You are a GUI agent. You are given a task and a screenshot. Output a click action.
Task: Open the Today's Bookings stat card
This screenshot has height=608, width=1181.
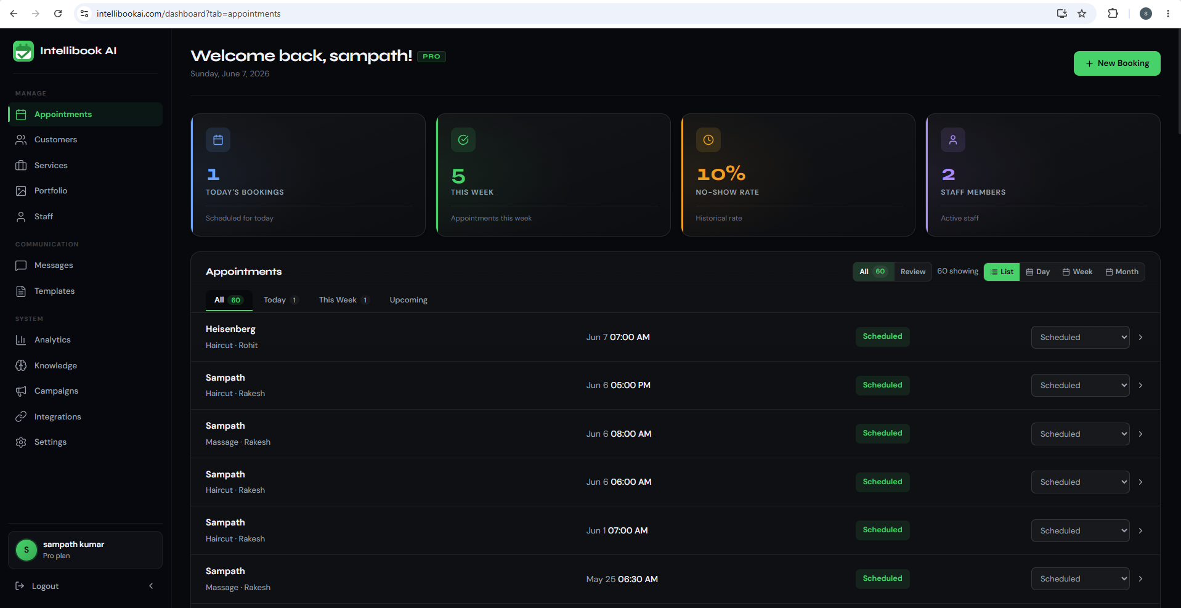[x=308, y=175]
